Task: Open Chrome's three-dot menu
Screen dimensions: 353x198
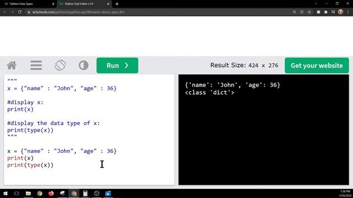Action: (348, 12)
